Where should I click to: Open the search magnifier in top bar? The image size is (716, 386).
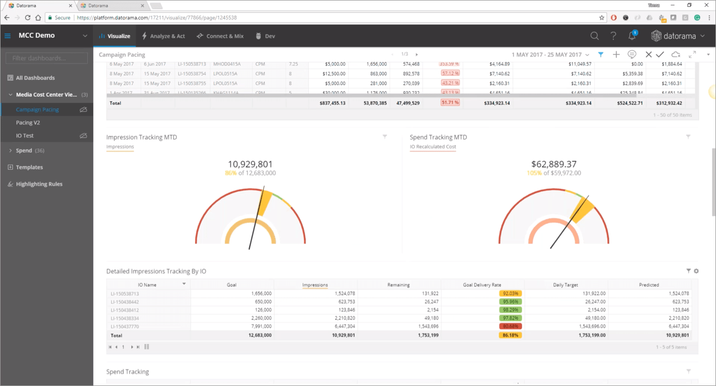[594, 36]
